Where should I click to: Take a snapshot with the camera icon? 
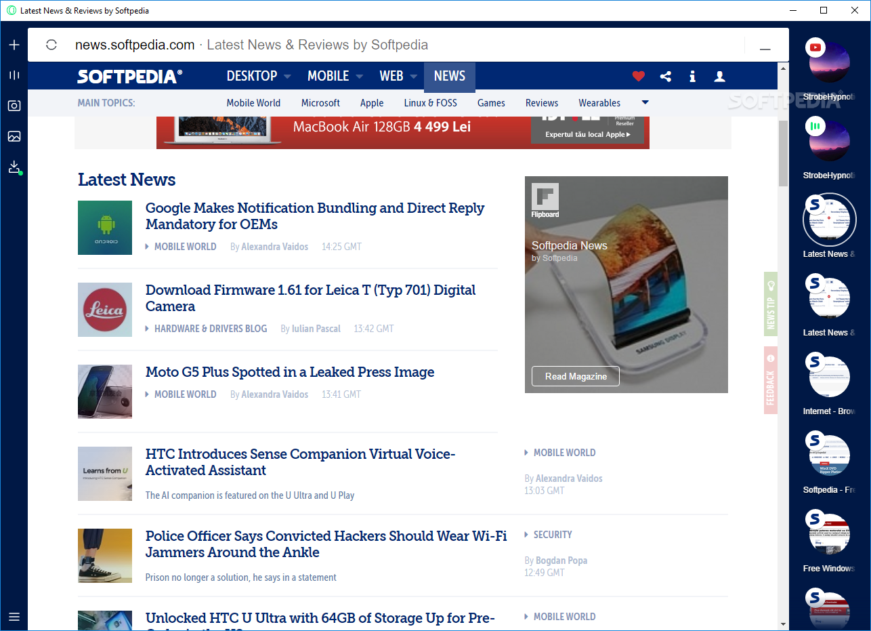pyautogui.click(x=14, y=106)
